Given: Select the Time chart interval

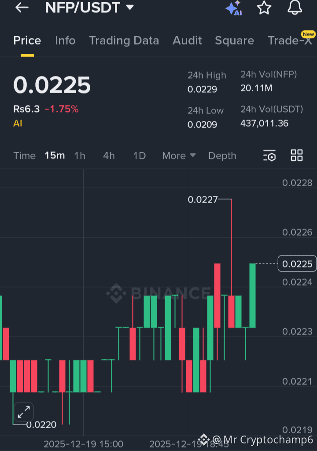Looking at the screenshot, I should pyautogui.click(x=24, y=156).
